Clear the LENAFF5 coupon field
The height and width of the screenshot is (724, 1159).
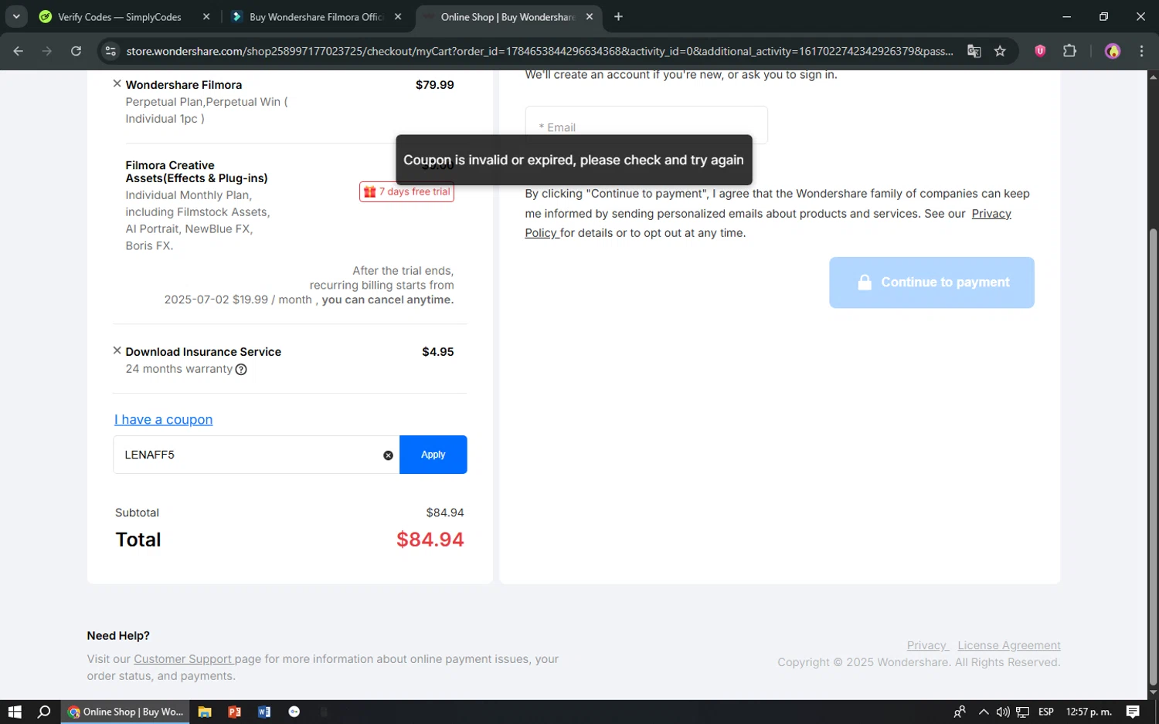[x=388, y=455]
